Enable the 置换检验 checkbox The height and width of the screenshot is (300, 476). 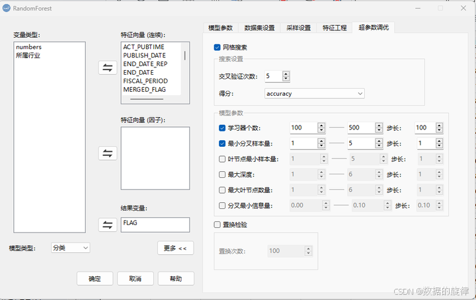click(217, 225)
